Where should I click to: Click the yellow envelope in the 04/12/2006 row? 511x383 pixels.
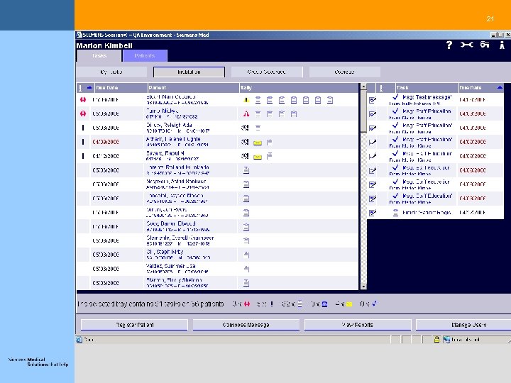pyautogui.click(x=258, y=157)
